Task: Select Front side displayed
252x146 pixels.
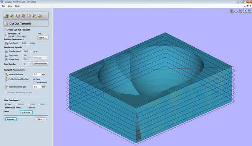Action: pos(28,104)
